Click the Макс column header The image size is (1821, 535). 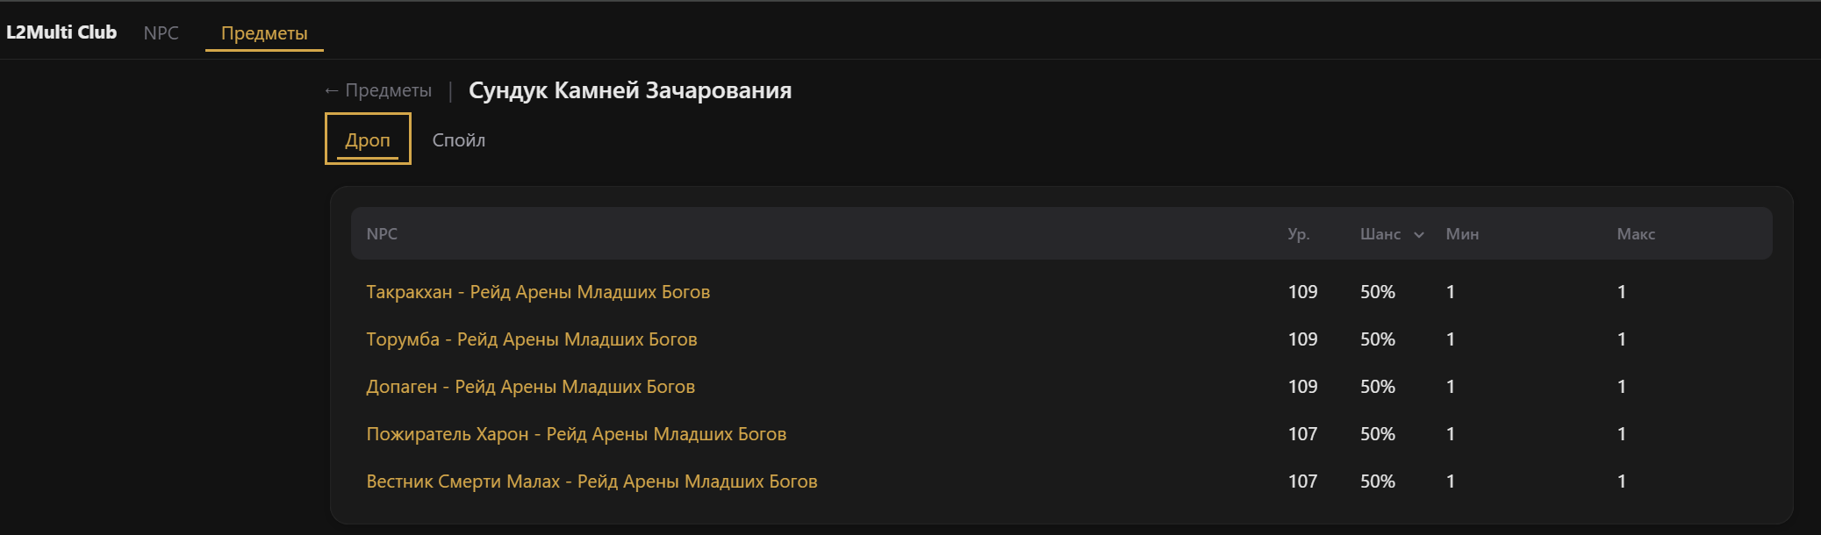click(1636, 234)
